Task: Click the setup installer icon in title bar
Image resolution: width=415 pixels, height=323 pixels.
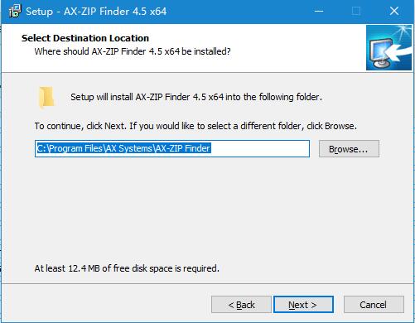Action: point(15,11)
